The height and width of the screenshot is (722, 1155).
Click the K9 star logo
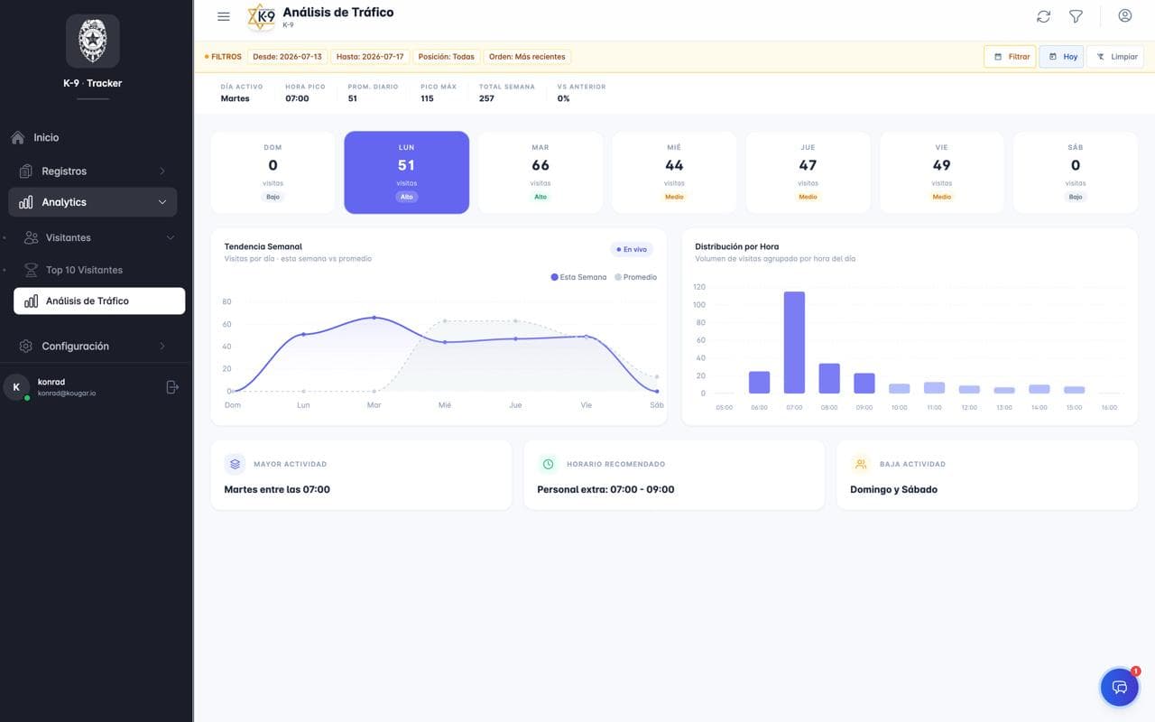pyautogui.click(x=262, y=16)
